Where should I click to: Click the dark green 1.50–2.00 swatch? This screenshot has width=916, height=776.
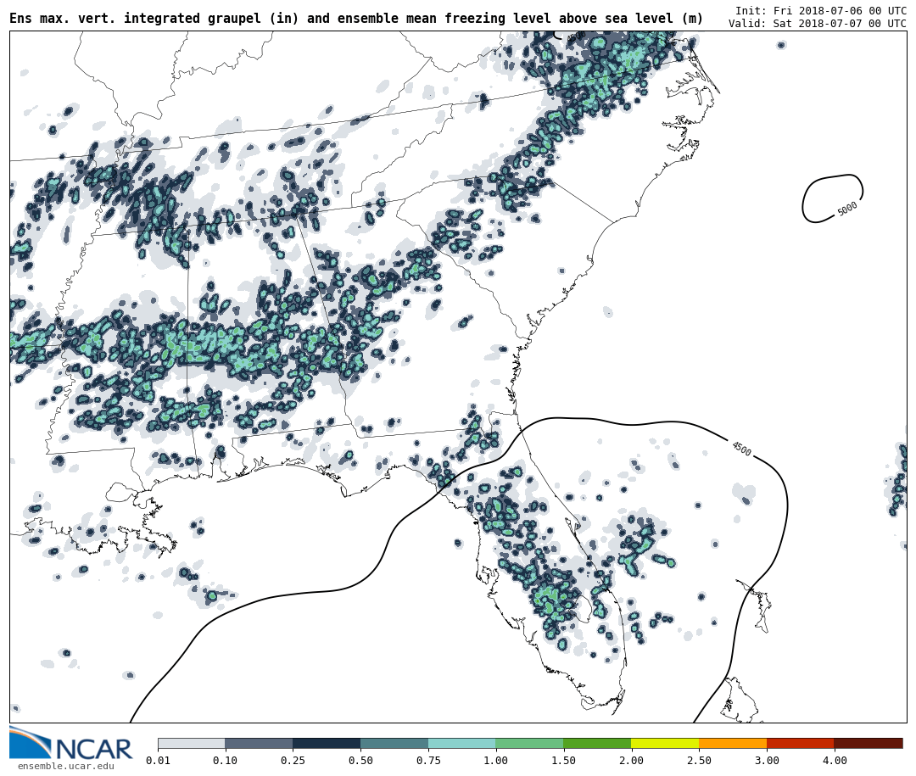pos(597,743)
